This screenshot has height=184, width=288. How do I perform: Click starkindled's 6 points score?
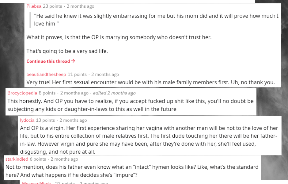pyautogui.click(x=38, y=159)
